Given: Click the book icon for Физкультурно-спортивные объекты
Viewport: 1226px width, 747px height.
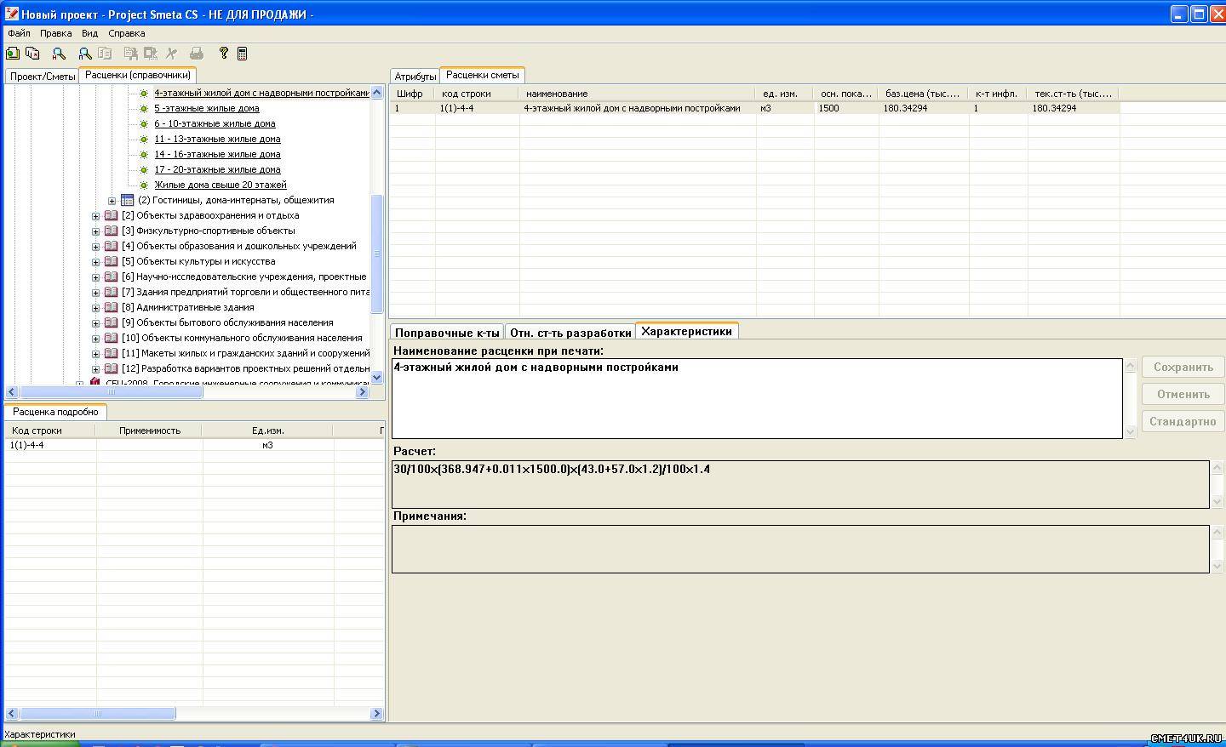Looking at the screenshot, I should point(111,231).
